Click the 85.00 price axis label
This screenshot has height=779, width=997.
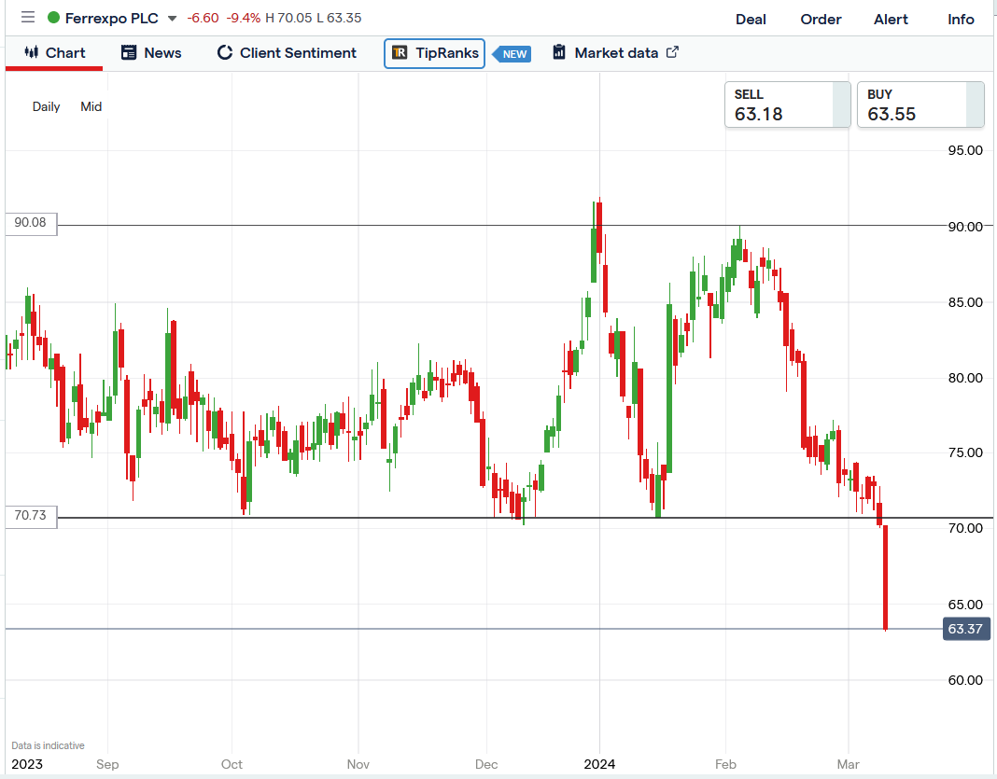point(965,302)
